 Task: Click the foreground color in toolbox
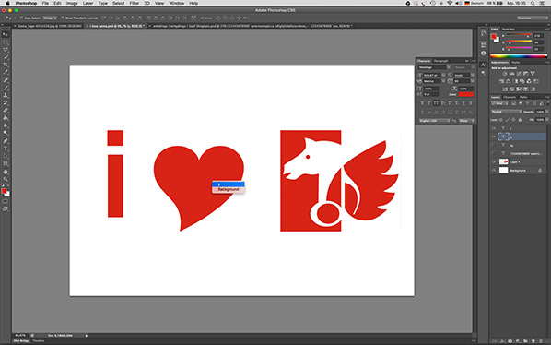tap(4, 191)
